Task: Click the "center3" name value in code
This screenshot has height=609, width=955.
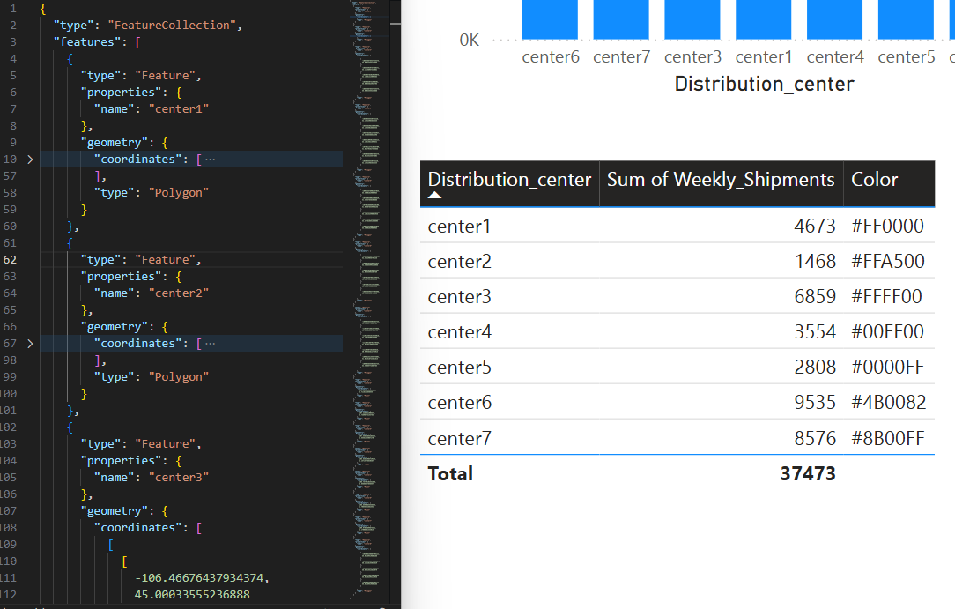Action: [x=179, y=478]
